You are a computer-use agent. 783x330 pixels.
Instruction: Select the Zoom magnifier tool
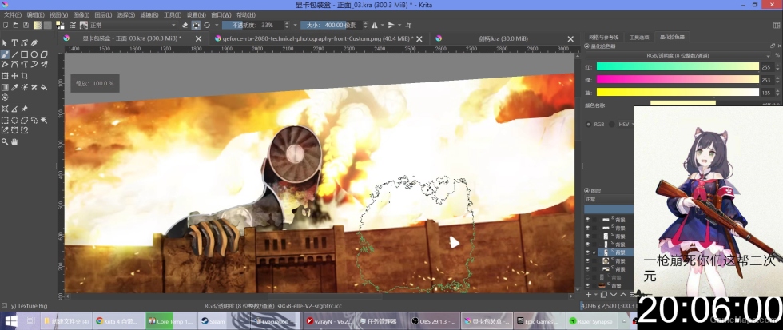(5, 141)
